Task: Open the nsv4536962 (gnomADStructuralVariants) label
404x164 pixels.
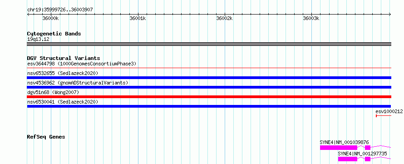Action: click(78, 83)
